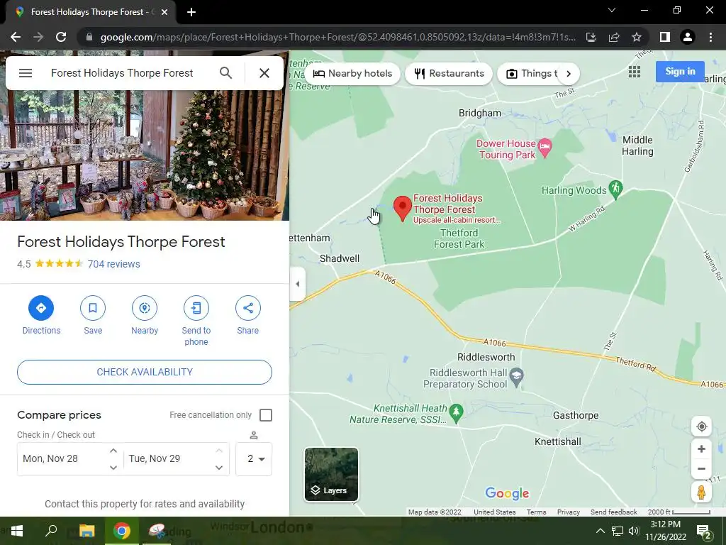Click the Directions icon button
Image resolution: width=726 pixels, height=545 pixels.
tap(41, 308)
